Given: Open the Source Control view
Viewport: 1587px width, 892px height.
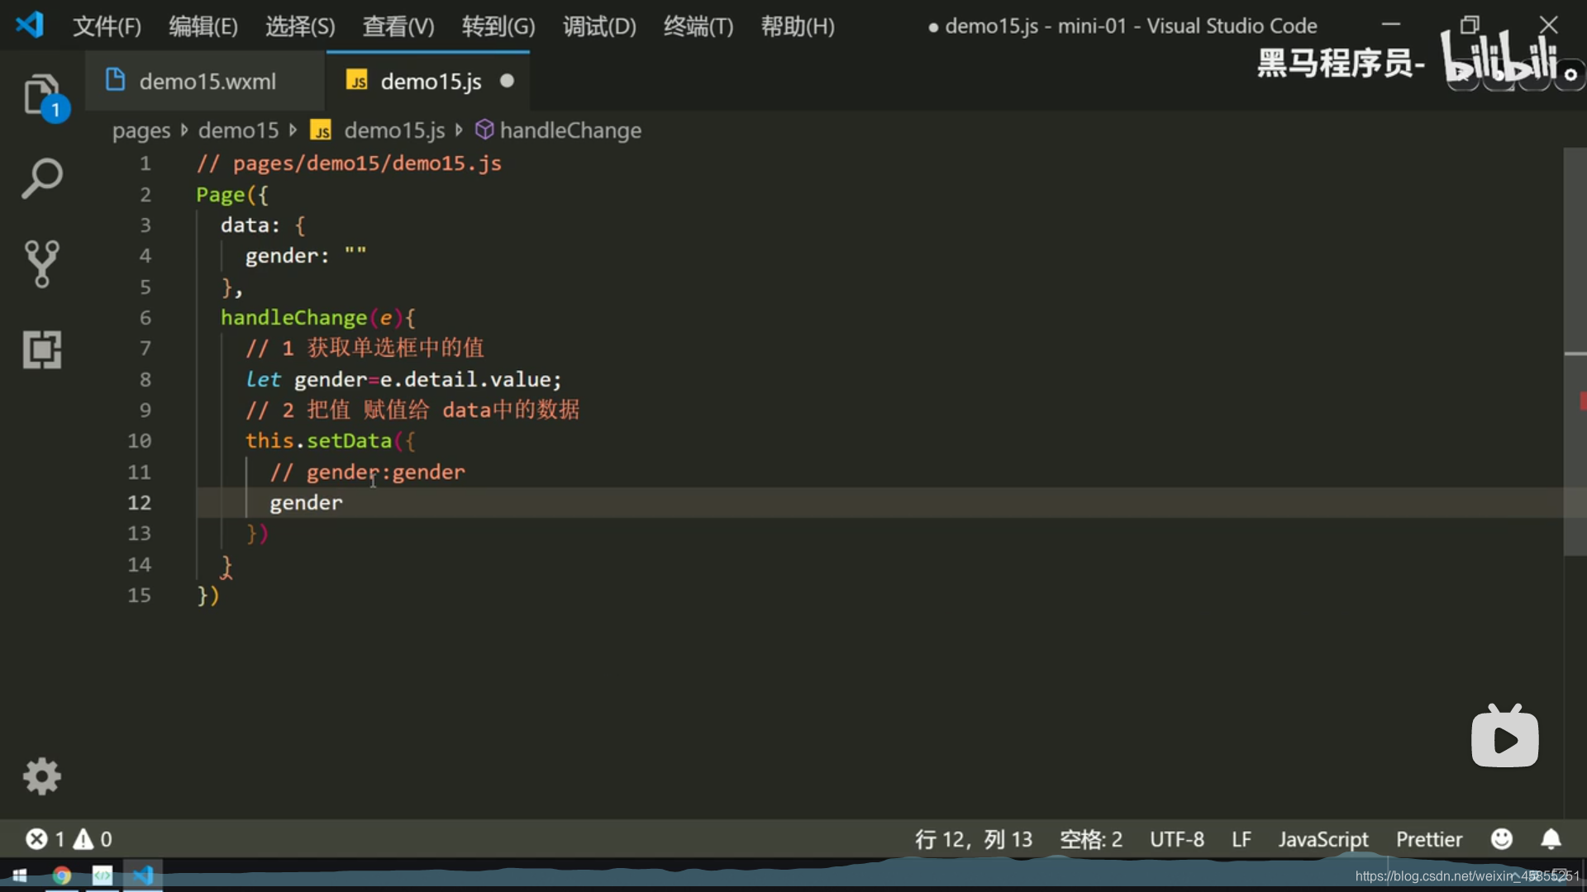Looking at the screenshot, I should pyautogui.click(x=42, y=264).
